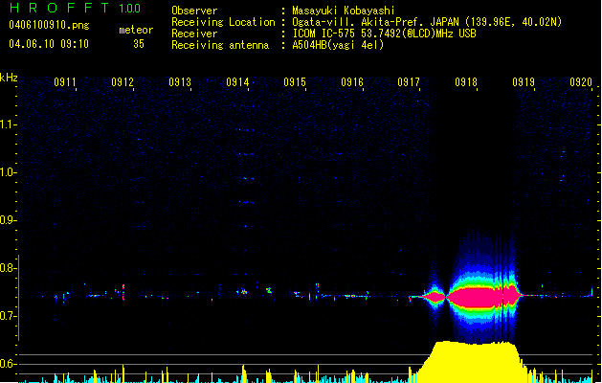Click the 'meteor' count label
Image resolution: width=602 pixels, height=383 pixels.
(x=136, y=30)
